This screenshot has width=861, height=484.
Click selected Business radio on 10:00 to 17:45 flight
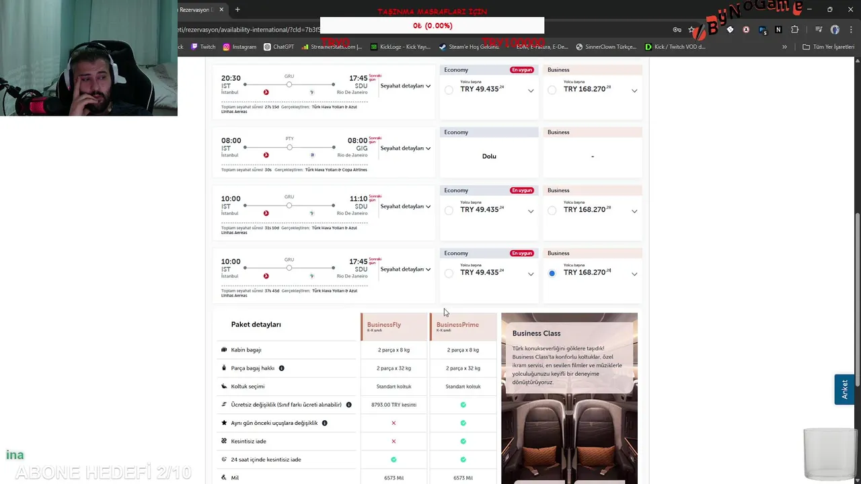point(552,274)
